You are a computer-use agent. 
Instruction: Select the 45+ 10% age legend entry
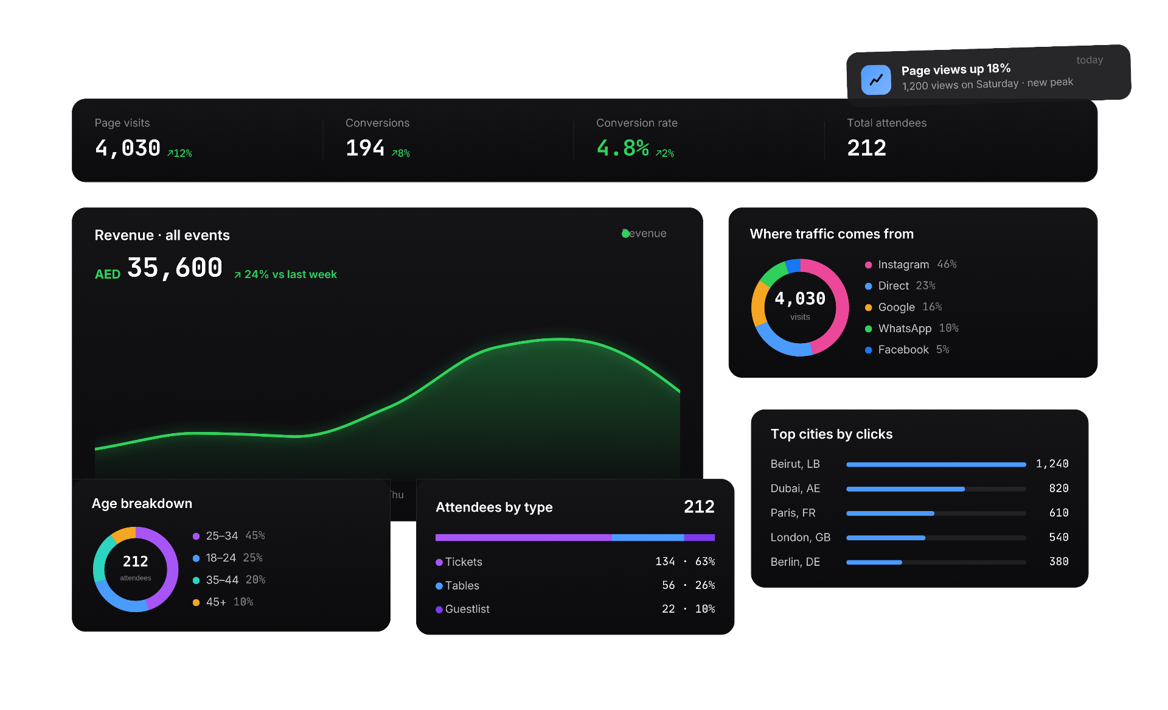[223, 602]
